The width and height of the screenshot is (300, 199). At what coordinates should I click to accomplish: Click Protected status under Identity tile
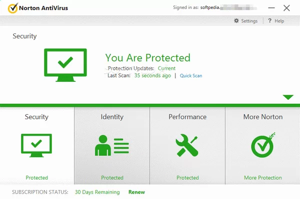[112, 178]
